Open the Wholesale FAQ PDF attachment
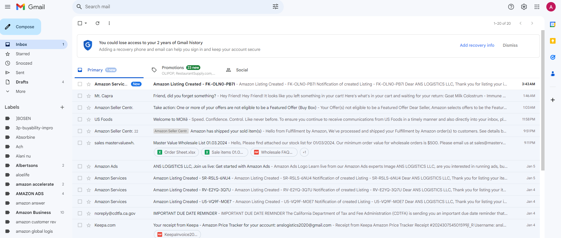The image size is (561, 238). (x=273, y=152)
